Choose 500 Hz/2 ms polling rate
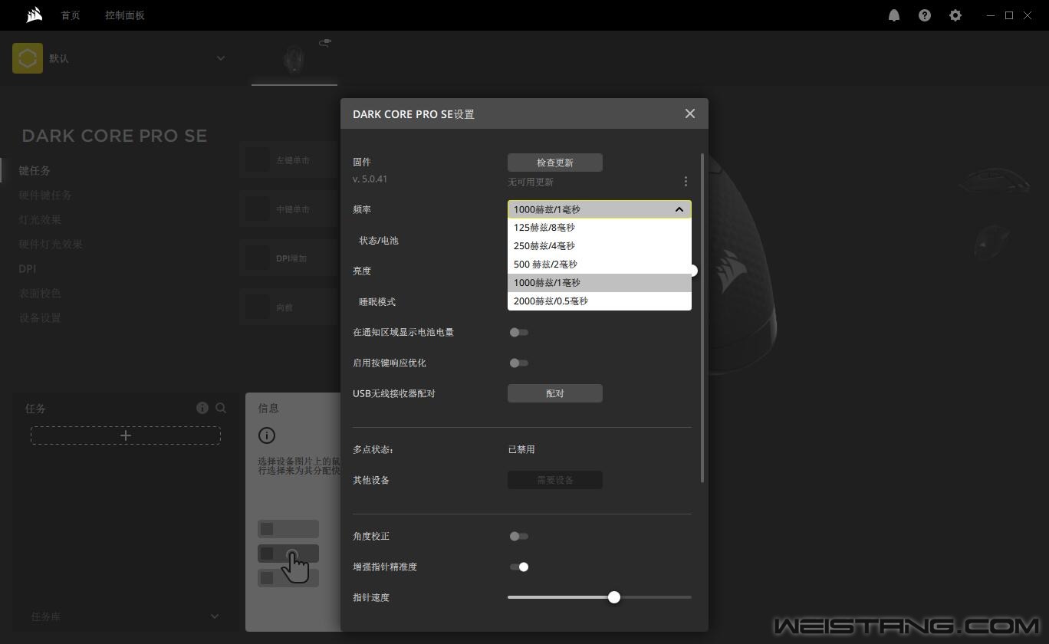1049x644 pixels. click(x=600, y=264)
